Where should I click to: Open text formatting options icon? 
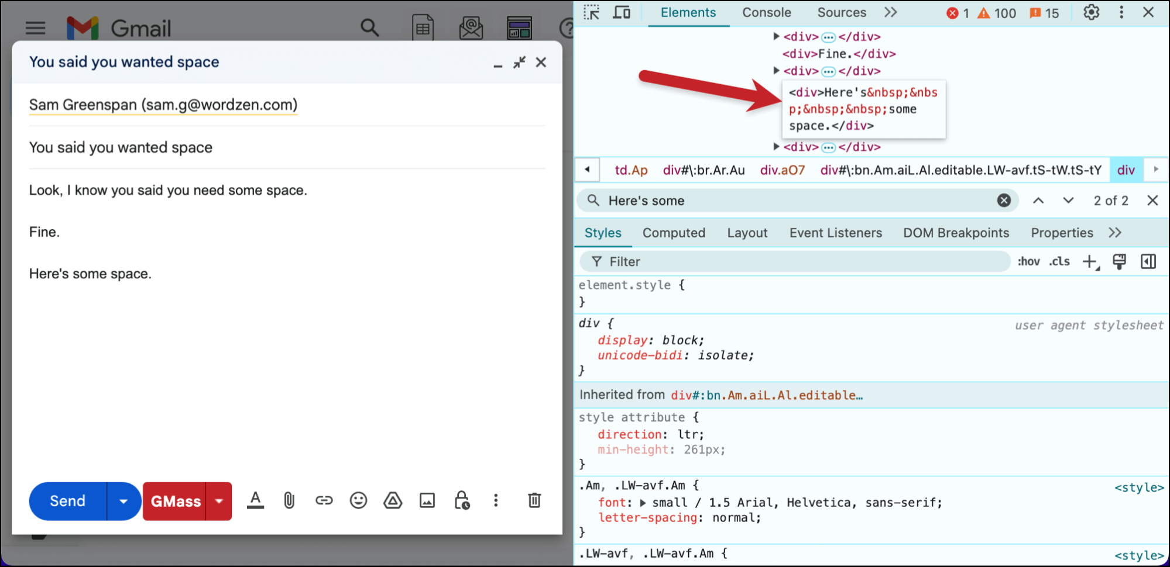pyautogui.click(x=255, y=500)
